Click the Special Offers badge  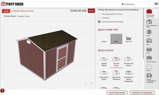(6, 11)
